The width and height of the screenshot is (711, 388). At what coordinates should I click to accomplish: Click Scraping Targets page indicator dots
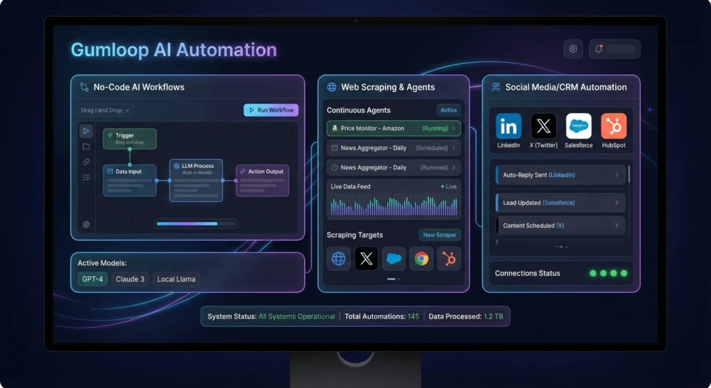pos(394,279)
